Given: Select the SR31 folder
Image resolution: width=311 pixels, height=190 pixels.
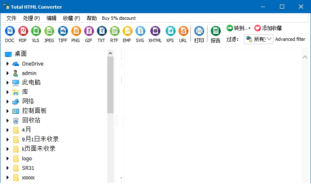Looking at the screenshot, I should [28, 168].
